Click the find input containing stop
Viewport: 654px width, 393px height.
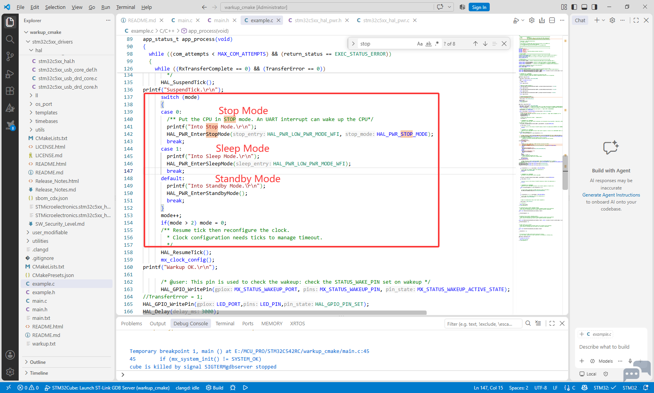point(385,44)
